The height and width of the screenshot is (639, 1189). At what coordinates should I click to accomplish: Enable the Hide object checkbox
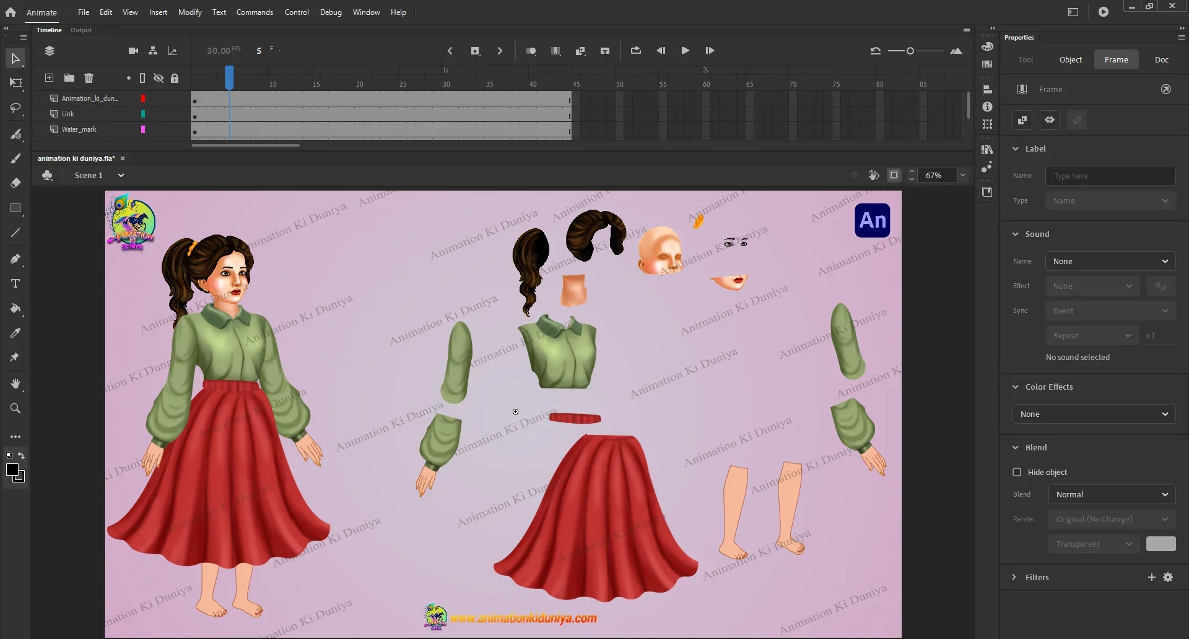[1017, 472]
